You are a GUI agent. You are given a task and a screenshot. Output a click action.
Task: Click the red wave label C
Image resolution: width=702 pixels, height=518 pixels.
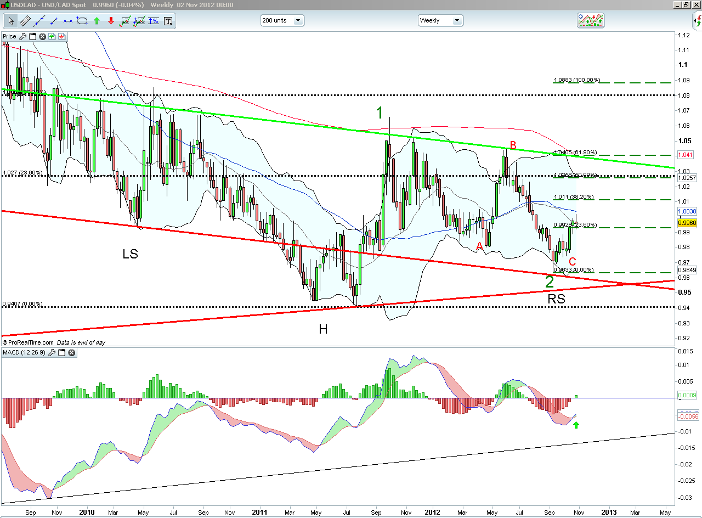(572, 261)
